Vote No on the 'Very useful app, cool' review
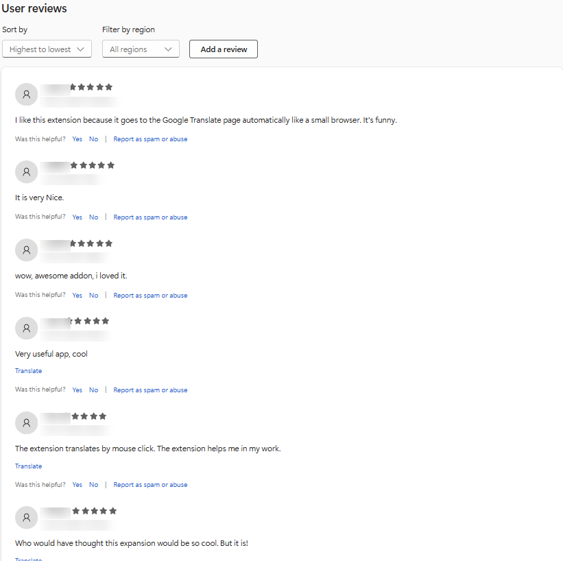 (93, 390)
